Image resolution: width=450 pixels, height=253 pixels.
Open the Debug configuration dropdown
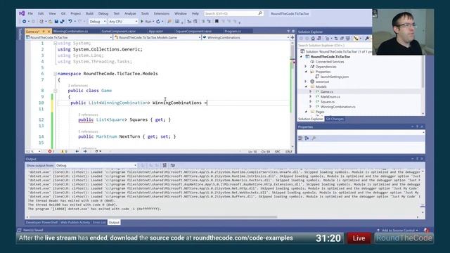[97, 22]
